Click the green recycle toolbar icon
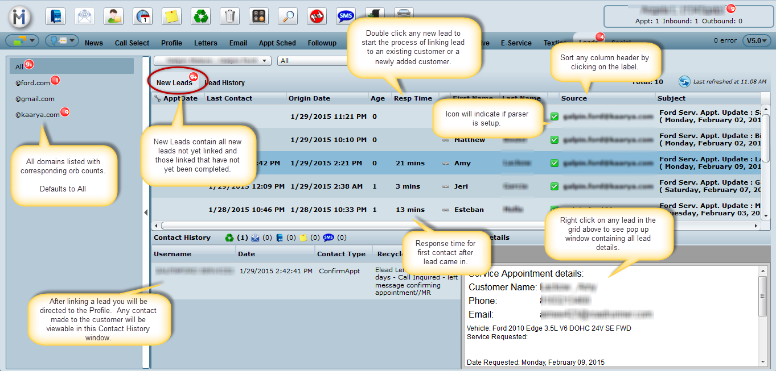This screenshot has height=371, width=776. point(200,16)
